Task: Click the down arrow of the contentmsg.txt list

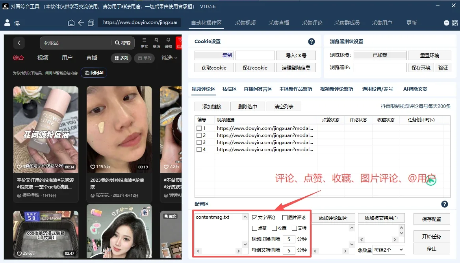Action: 245,245
